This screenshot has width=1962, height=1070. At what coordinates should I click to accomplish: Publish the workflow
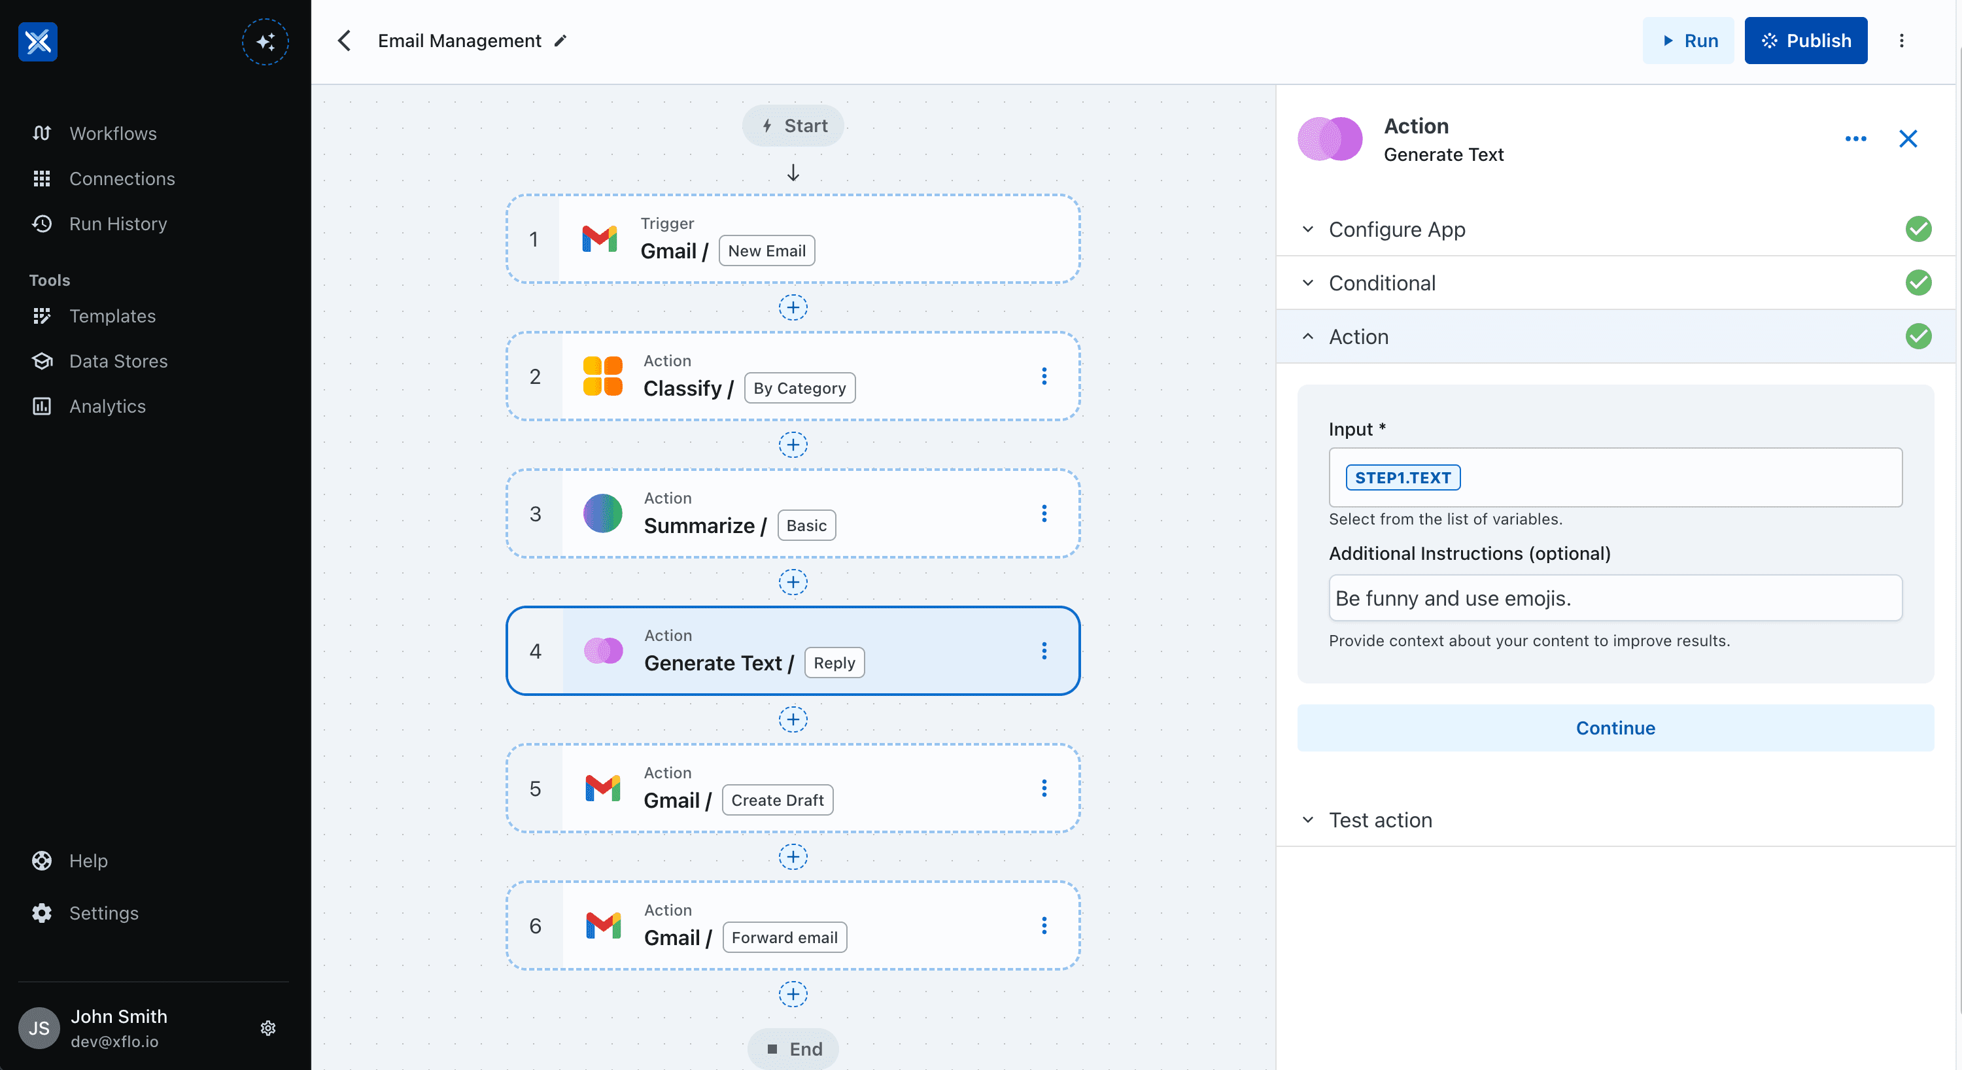tap(1806, 41)
